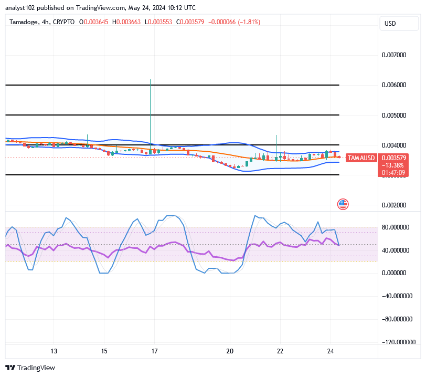The image size is (426, 377).
Task: Click the Tamadoge, 4h, CRYPTO title
Action: tap(42, 22)
